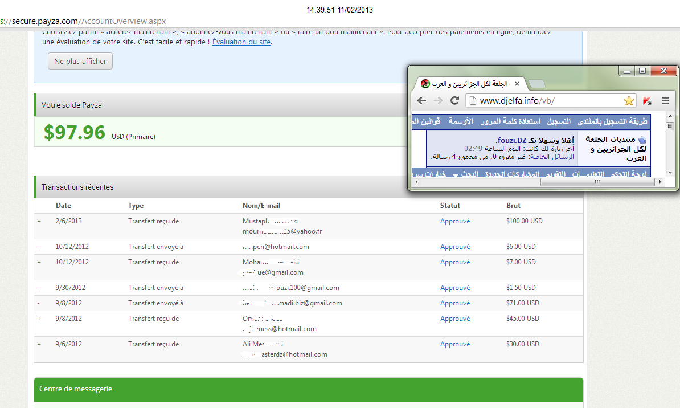Click the Statut column header
680x408 pixels.
coord(450,206)
